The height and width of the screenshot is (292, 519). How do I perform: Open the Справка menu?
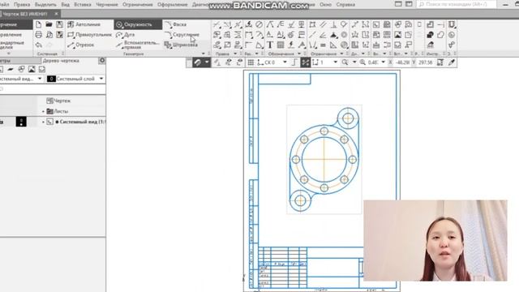[x=345, y=5]
